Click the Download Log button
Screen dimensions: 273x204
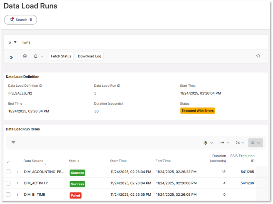(89, 56)
